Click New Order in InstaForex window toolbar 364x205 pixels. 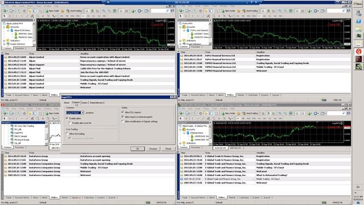coord(52,113)
